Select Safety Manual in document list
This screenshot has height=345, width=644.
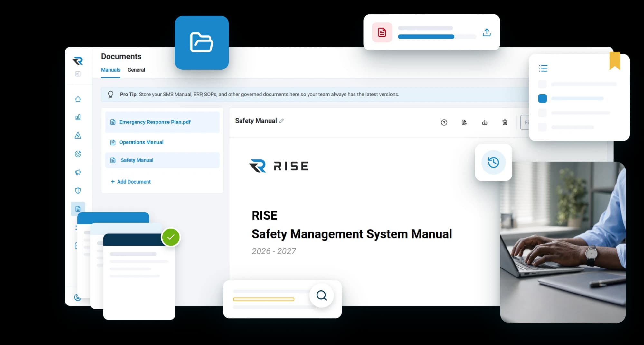(x=162, y=160)
